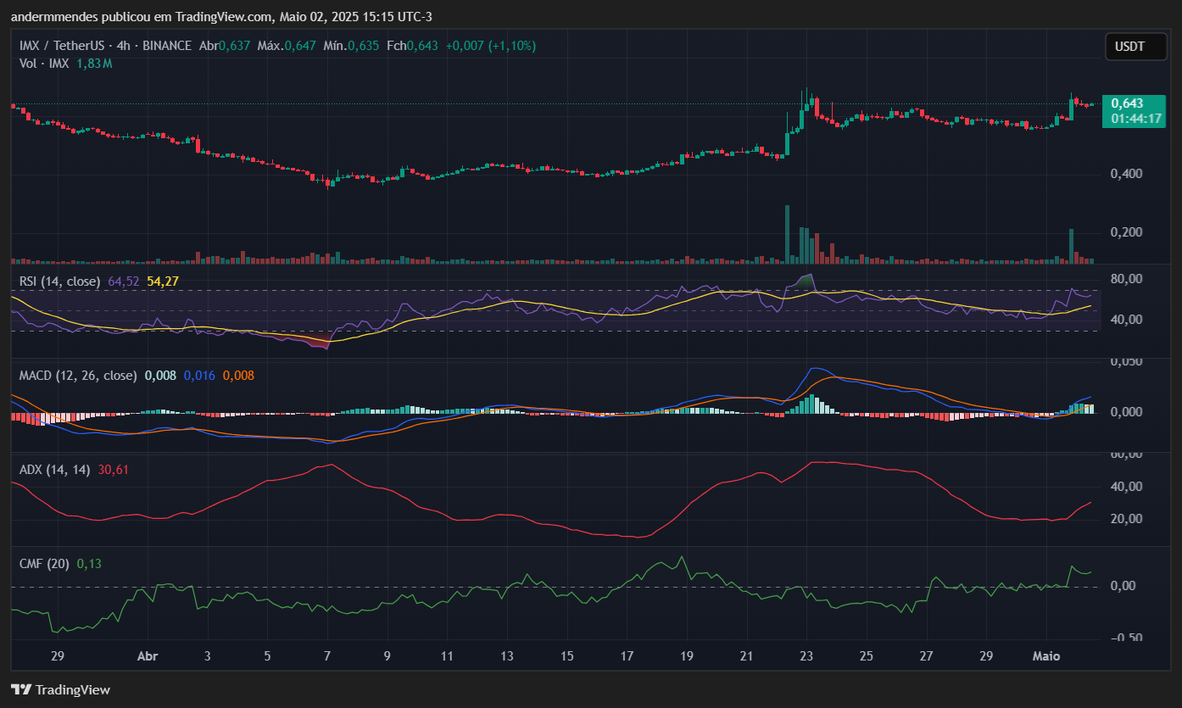Click the blue MACD value 0,016
This screenshot has width=1182, height=708.
(x=199, y=375)
